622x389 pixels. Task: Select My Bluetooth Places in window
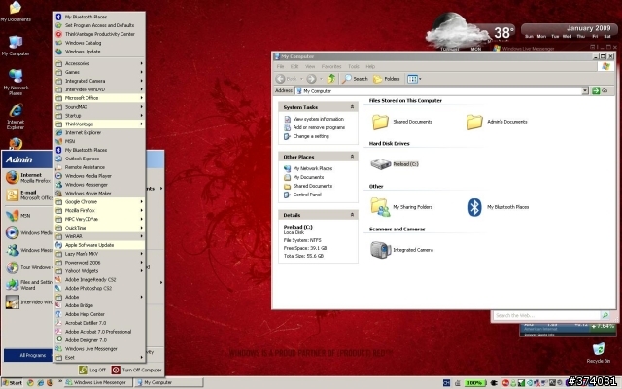pyautogui.click(x=499, y=207)
